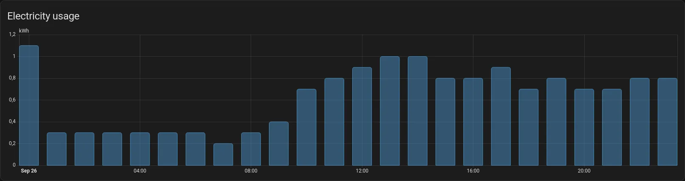The width and height of the screenshot is (685, 181).
Task: Click the 01:00 bar right after midnight
Action: [57, 149]
